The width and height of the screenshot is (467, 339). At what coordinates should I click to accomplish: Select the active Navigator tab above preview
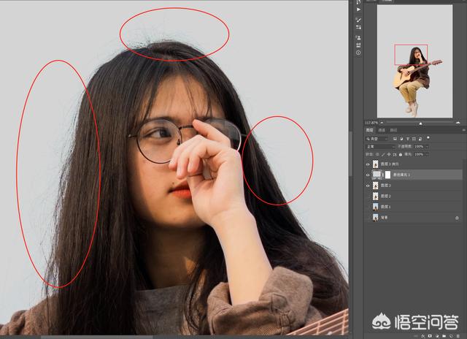pos(387,1)
